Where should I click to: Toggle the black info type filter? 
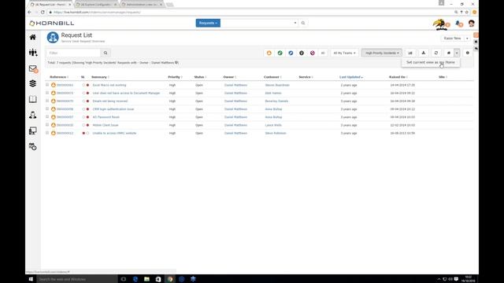pos(302,53)
